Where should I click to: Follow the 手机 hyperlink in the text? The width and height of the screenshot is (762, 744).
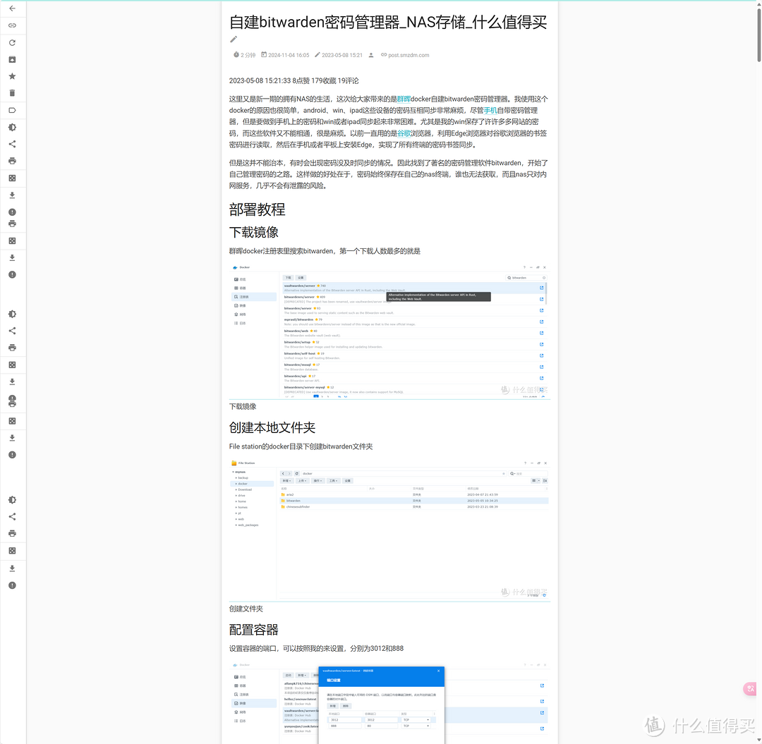tap(490, 111)
